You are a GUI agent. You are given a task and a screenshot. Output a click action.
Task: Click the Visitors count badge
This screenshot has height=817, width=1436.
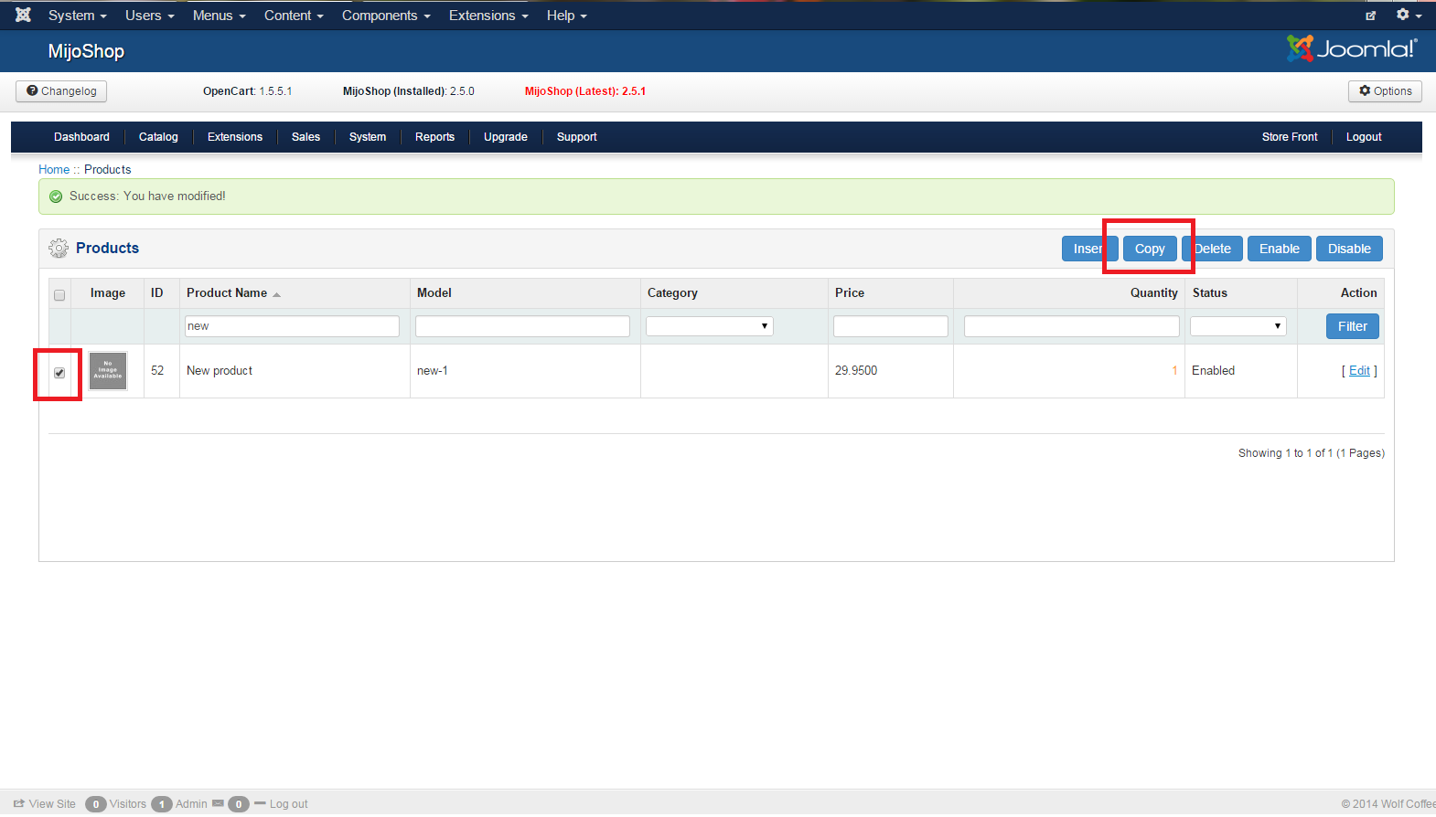pos(95,804)
